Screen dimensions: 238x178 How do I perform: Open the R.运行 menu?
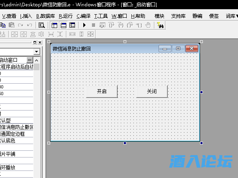tap(66, 16)
